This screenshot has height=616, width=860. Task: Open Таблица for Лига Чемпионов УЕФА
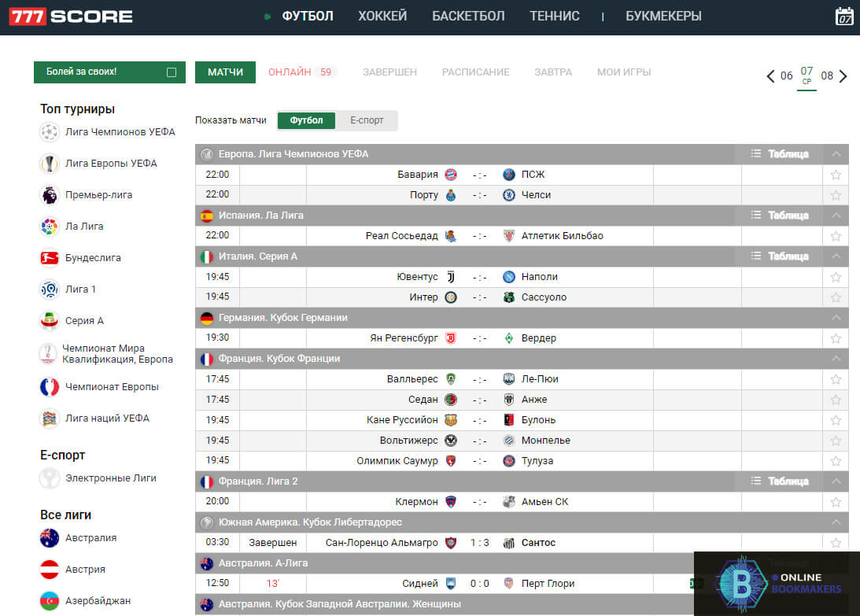(x=780, y=154)
